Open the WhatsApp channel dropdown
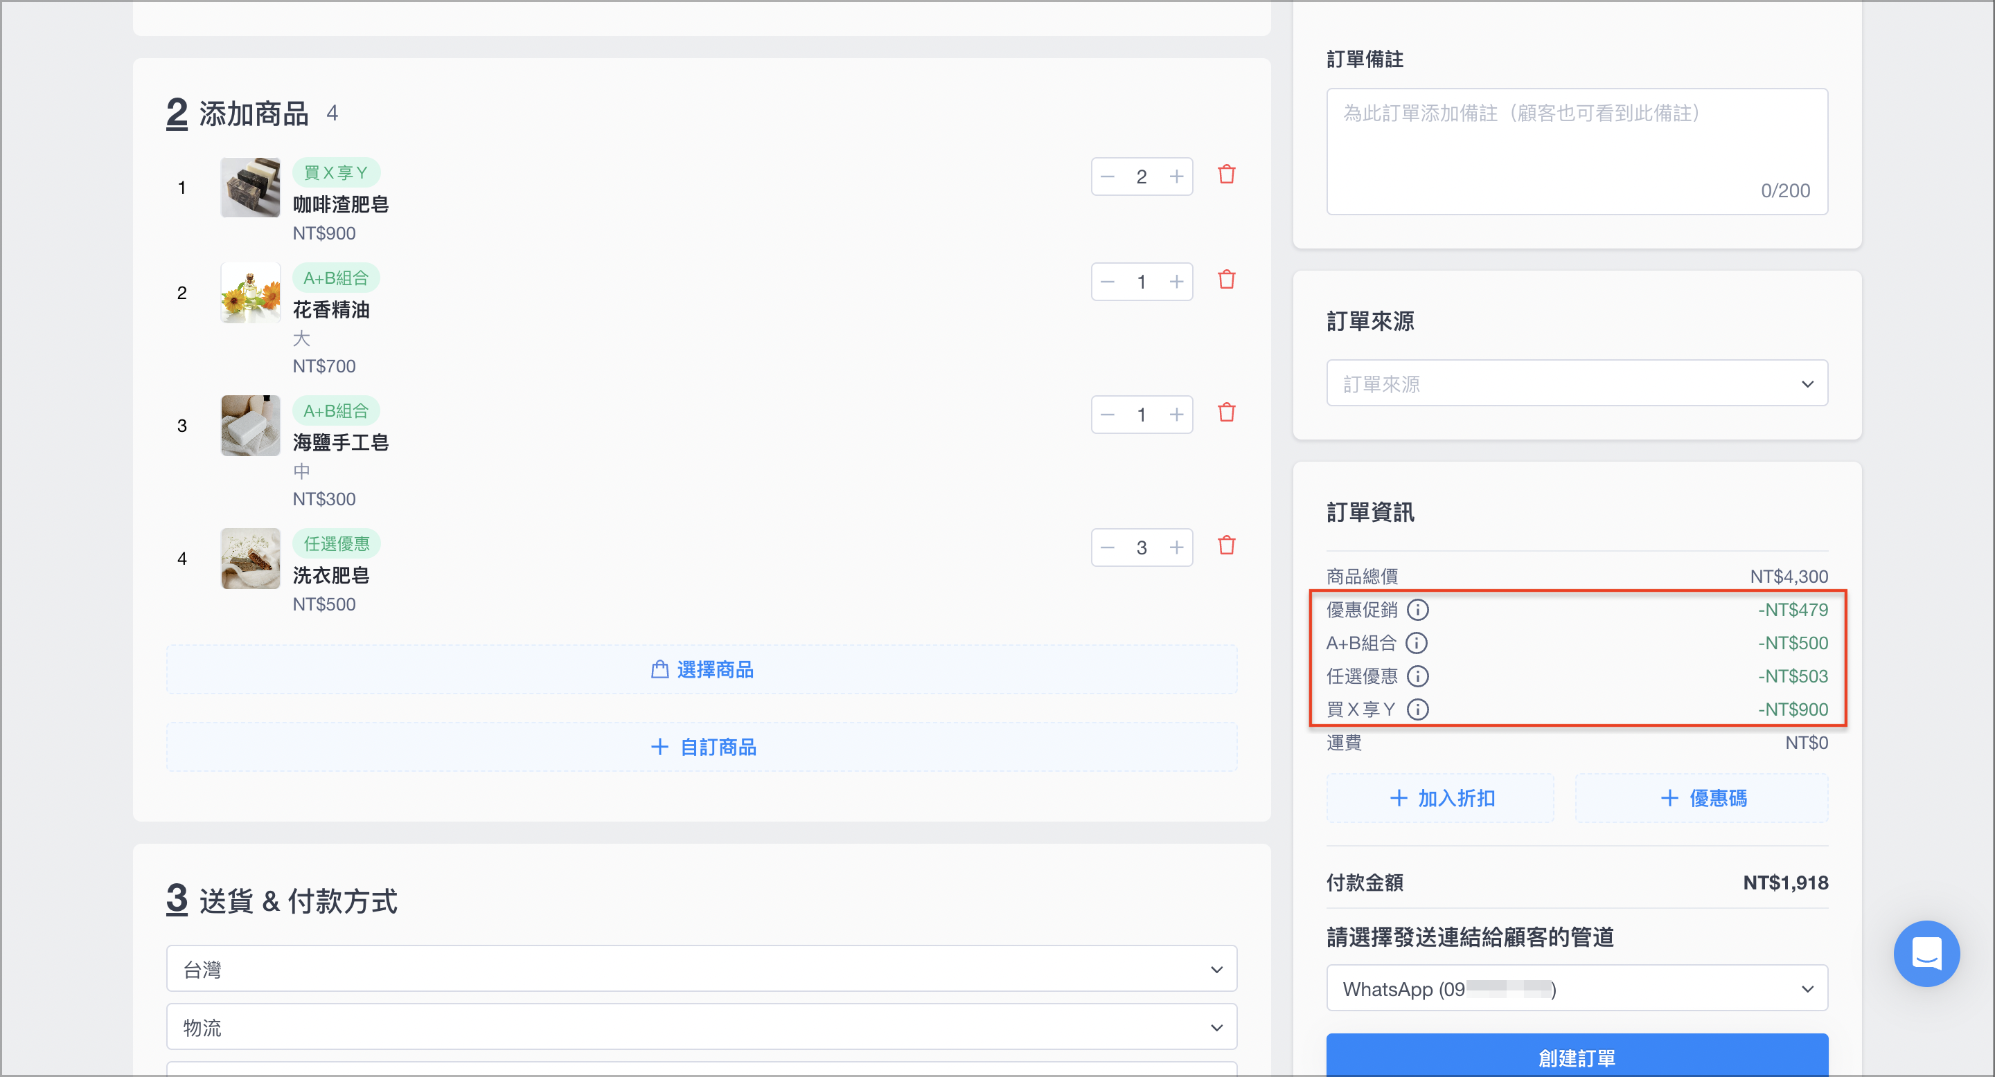 [1577, 989]
